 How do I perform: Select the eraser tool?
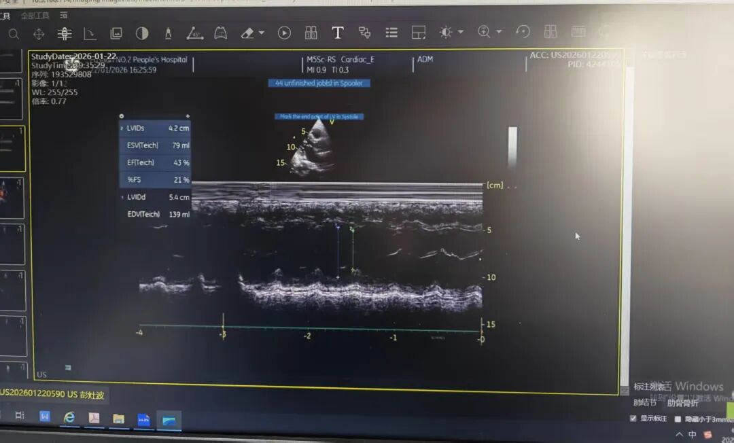coord(247,33)
